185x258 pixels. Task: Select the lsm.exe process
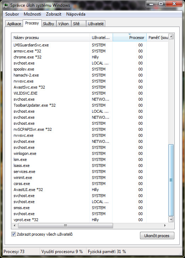90,159
